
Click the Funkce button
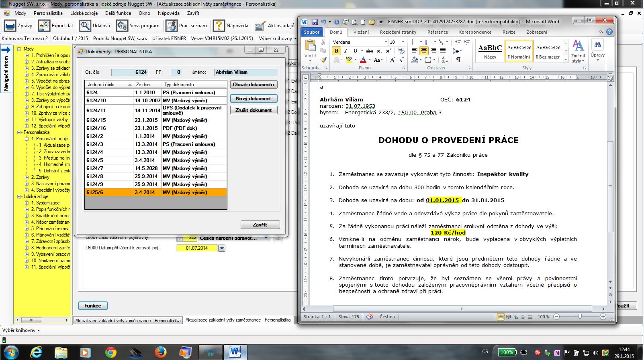93,305
